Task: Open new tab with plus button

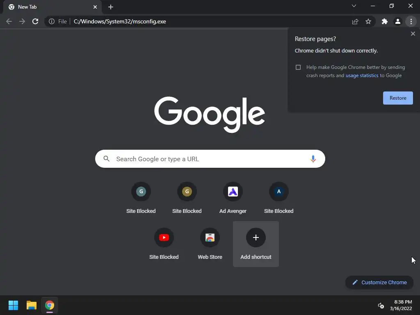Action: 111,7
